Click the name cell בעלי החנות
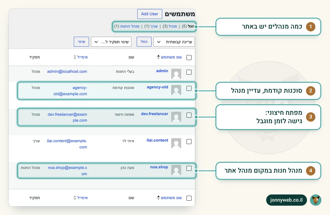The image size is (330, 215). click(125, 72)
